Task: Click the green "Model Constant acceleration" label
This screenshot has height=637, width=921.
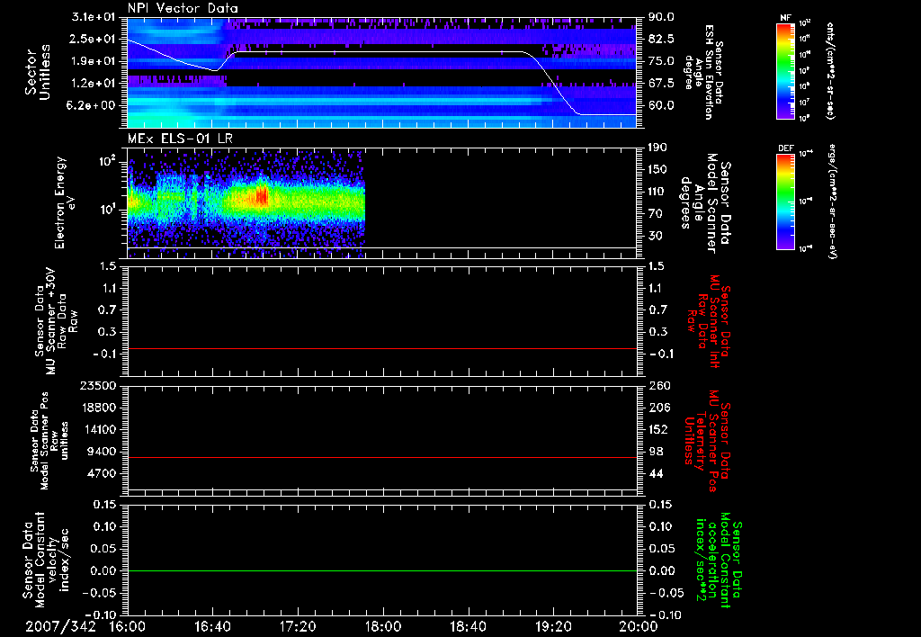Action: coord(719,561)
